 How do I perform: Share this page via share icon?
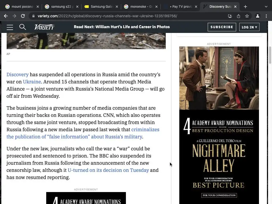coord(239,16)
